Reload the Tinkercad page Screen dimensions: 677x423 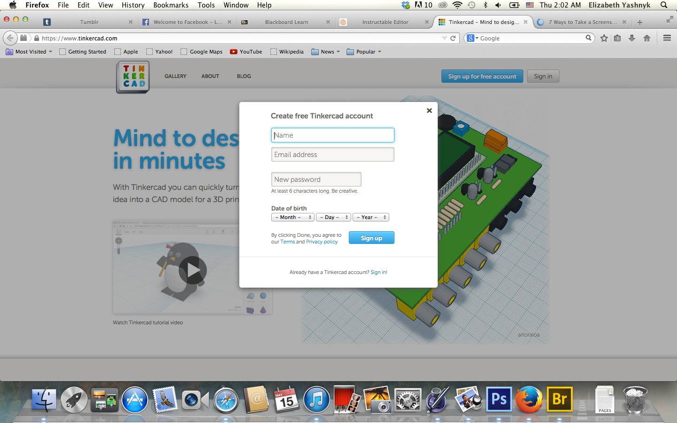(452, 38)
